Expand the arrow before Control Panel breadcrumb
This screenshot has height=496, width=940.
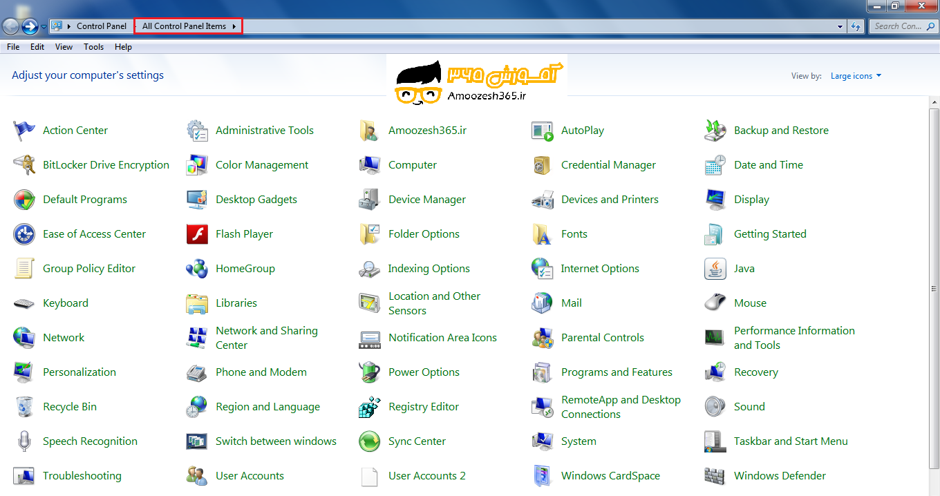[x=69, y=26]
